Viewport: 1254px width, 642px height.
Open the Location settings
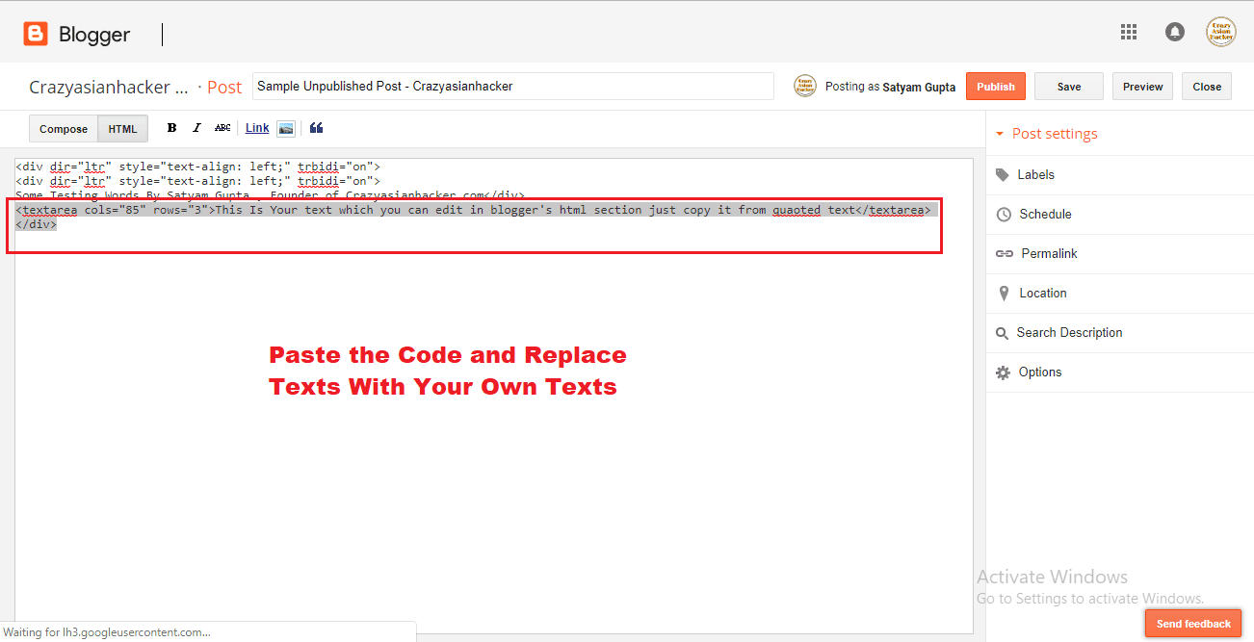1043,293
